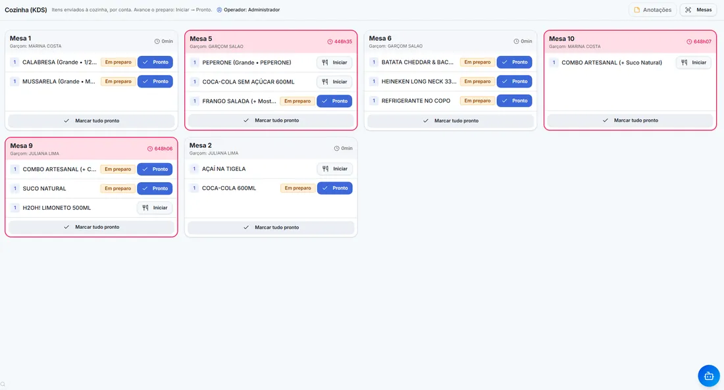Start AÇAÍ NA TIGELA preparation
Image resolution: width=724 pixels, height=390 pixels.
[335, 169]
